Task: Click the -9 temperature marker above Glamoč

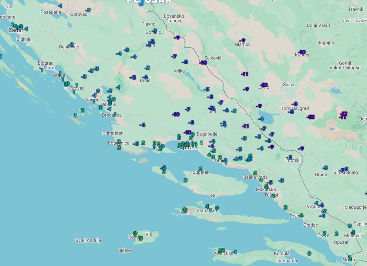Action: tap(242, 40)
